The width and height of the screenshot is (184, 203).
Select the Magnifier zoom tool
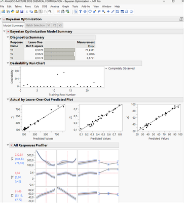click(103, 12)
